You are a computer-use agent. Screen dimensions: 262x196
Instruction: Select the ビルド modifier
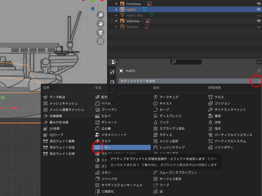103,116
